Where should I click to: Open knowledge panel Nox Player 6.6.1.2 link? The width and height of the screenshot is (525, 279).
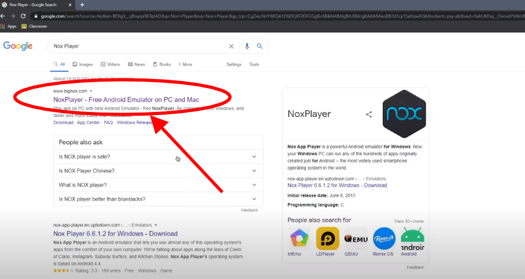coord(337,185)
